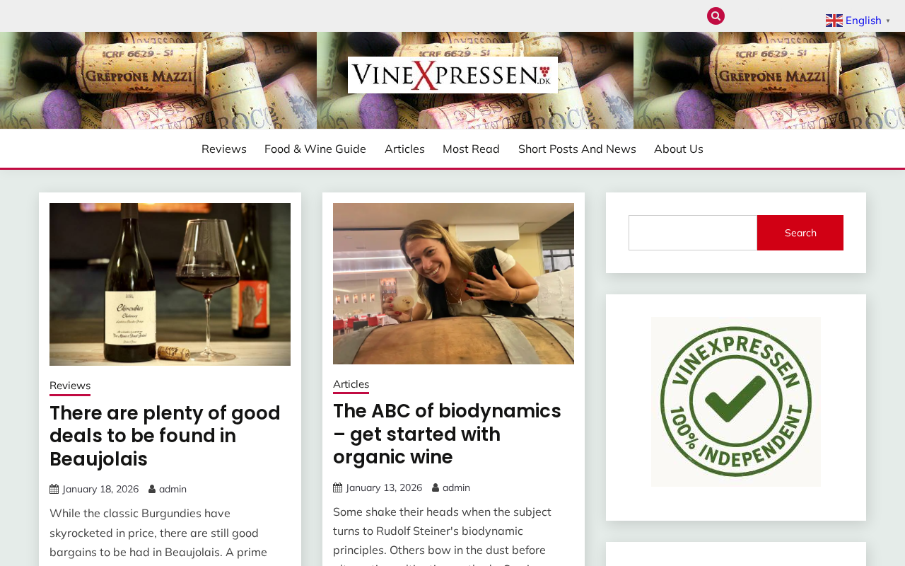Viewport: 905px width, 566px height.
Task: Open The ABC of biodynamics headline
Action: click(x=447, y=434)
